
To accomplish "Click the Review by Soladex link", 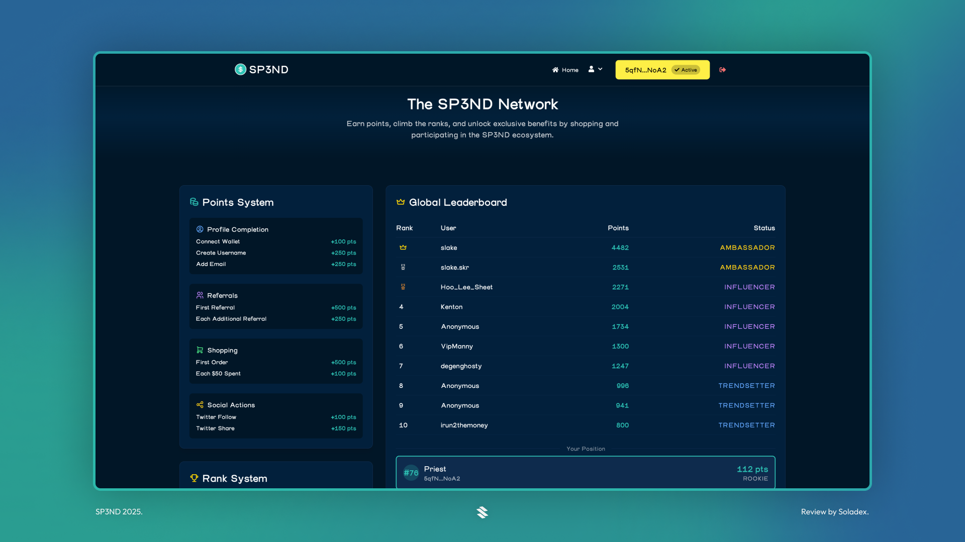I will tap(834, 511).
